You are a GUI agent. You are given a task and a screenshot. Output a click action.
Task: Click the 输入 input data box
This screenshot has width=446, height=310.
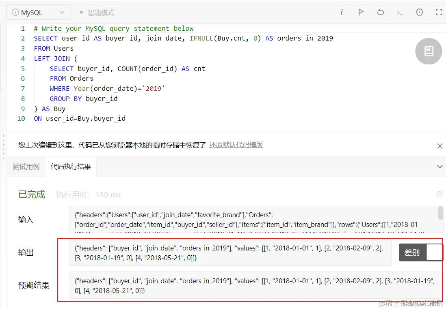256,220
